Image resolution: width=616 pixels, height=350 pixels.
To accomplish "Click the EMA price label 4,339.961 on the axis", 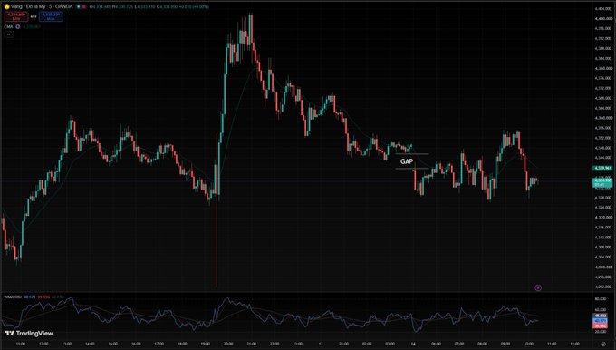I will coord(602,168).
